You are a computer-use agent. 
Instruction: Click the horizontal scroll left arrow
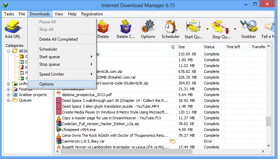point(57,151)
